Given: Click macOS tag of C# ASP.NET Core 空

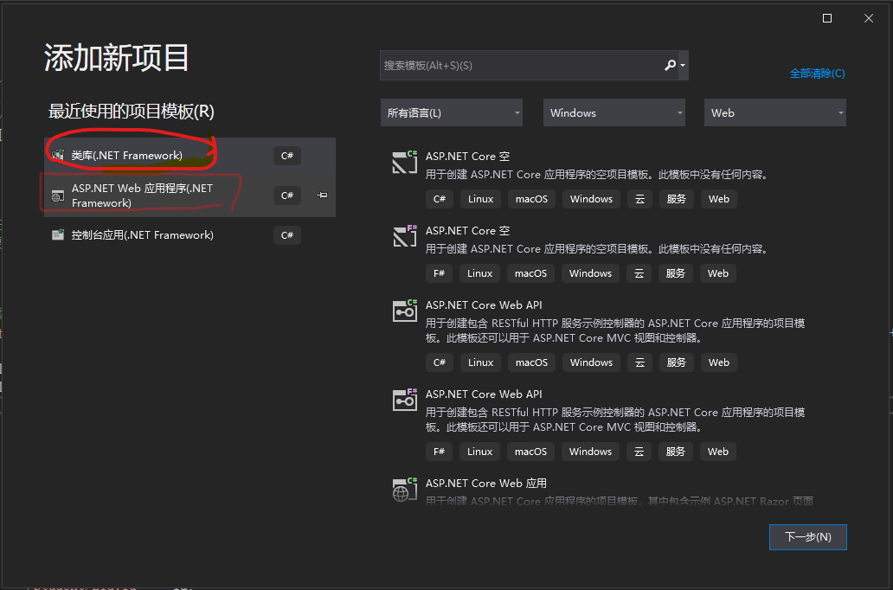Looking at the screenshot, I should tap(531, 199).
